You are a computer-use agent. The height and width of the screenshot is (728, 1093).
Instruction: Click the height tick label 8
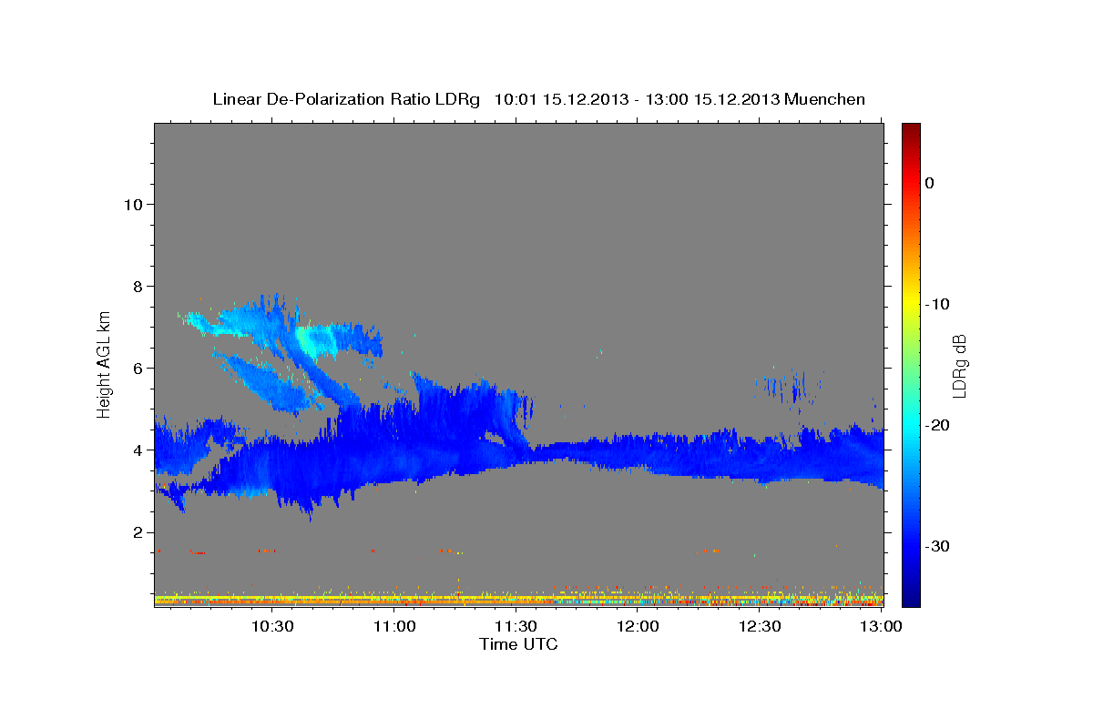[137, 286]
